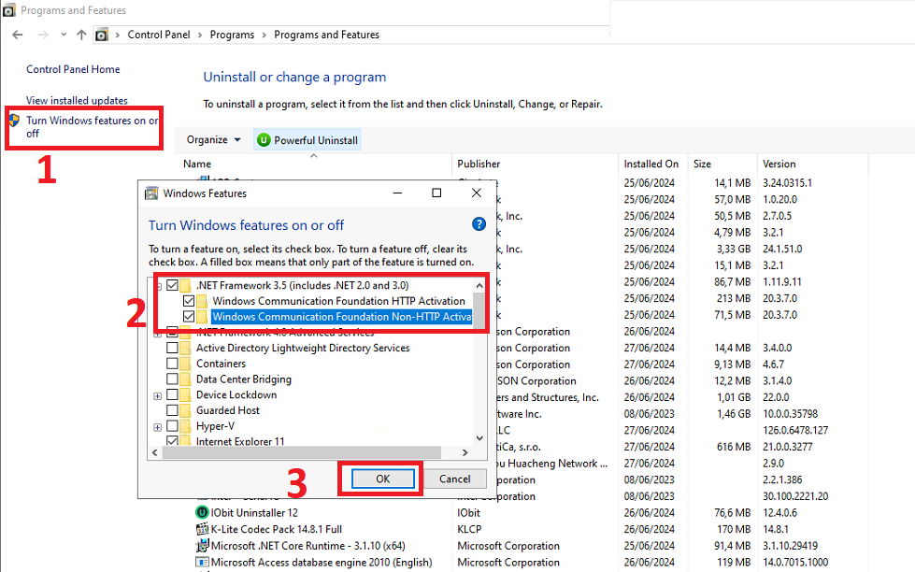Screen dimensions: 915x572
Task: Click the shield icon beside Turn Windows features
Action: click(14, 121)
